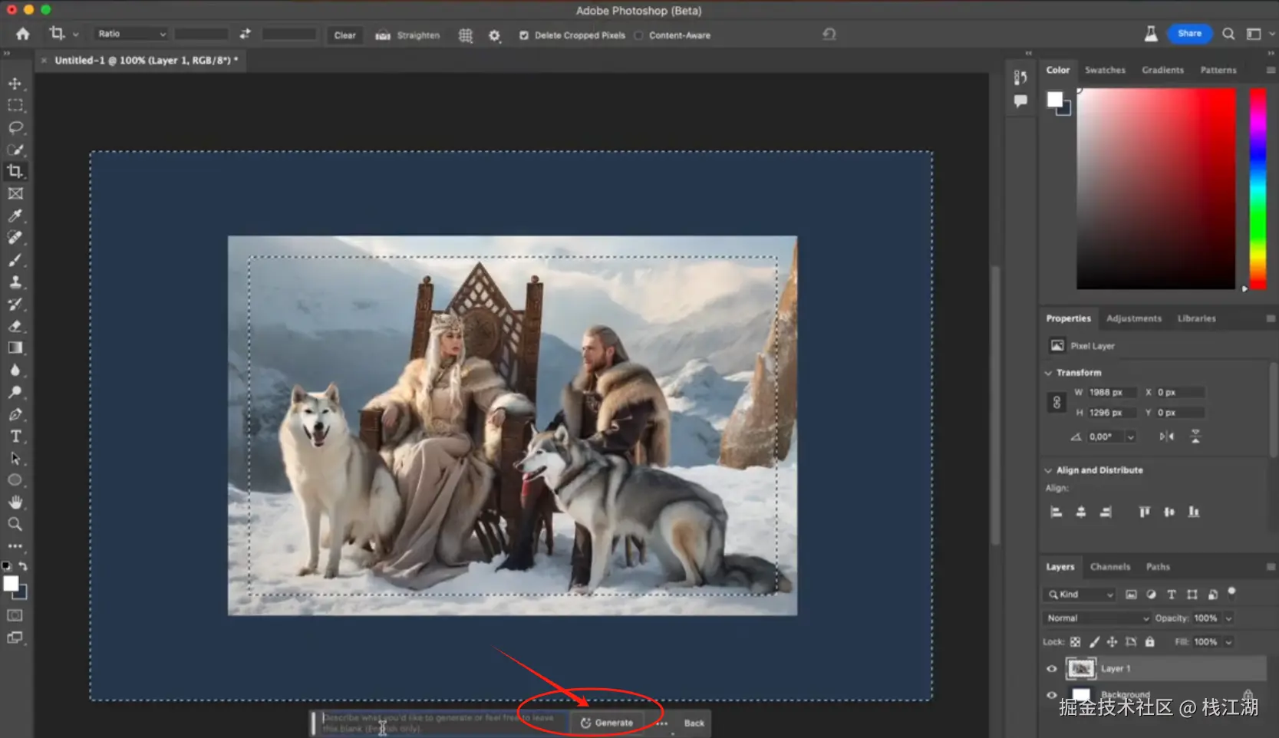Screen dimensions: 1279x738
Task: Open the Normal blend mode dropdown
Action: point(1097,618)
